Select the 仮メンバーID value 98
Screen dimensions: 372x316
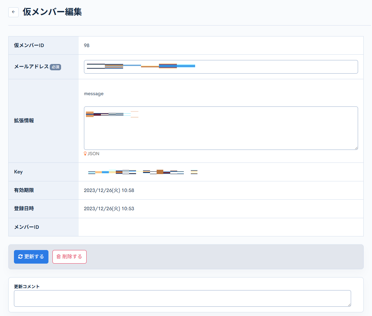pos(87,45)
